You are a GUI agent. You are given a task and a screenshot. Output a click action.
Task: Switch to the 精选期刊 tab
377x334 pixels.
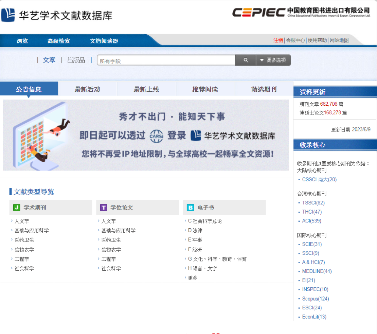264,89
